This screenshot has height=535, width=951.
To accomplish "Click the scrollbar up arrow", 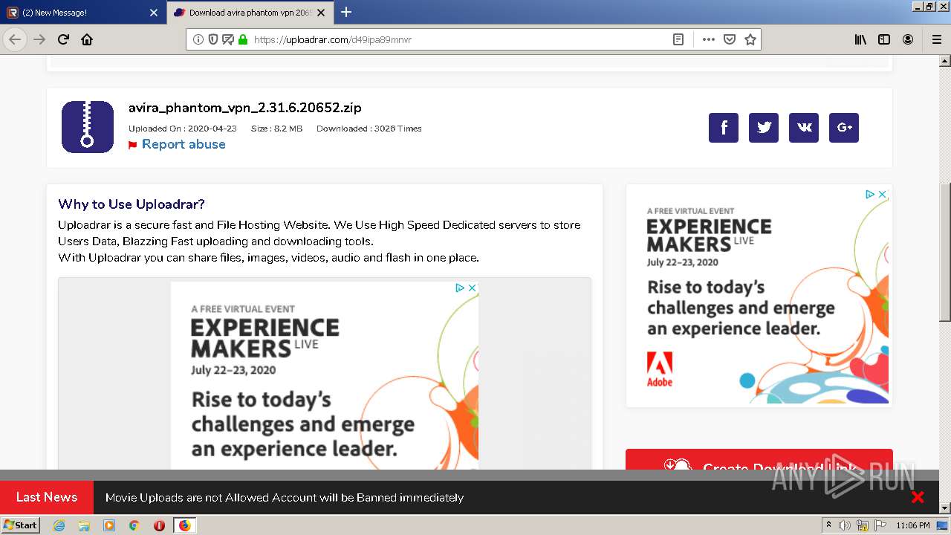I will (944, 62).
